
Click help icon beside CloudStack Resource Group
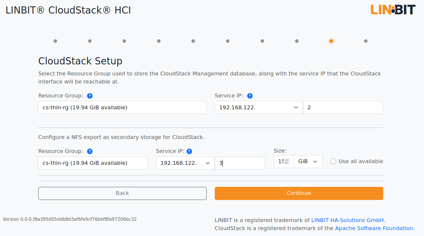pyautogui.click(x=90, y=96)
